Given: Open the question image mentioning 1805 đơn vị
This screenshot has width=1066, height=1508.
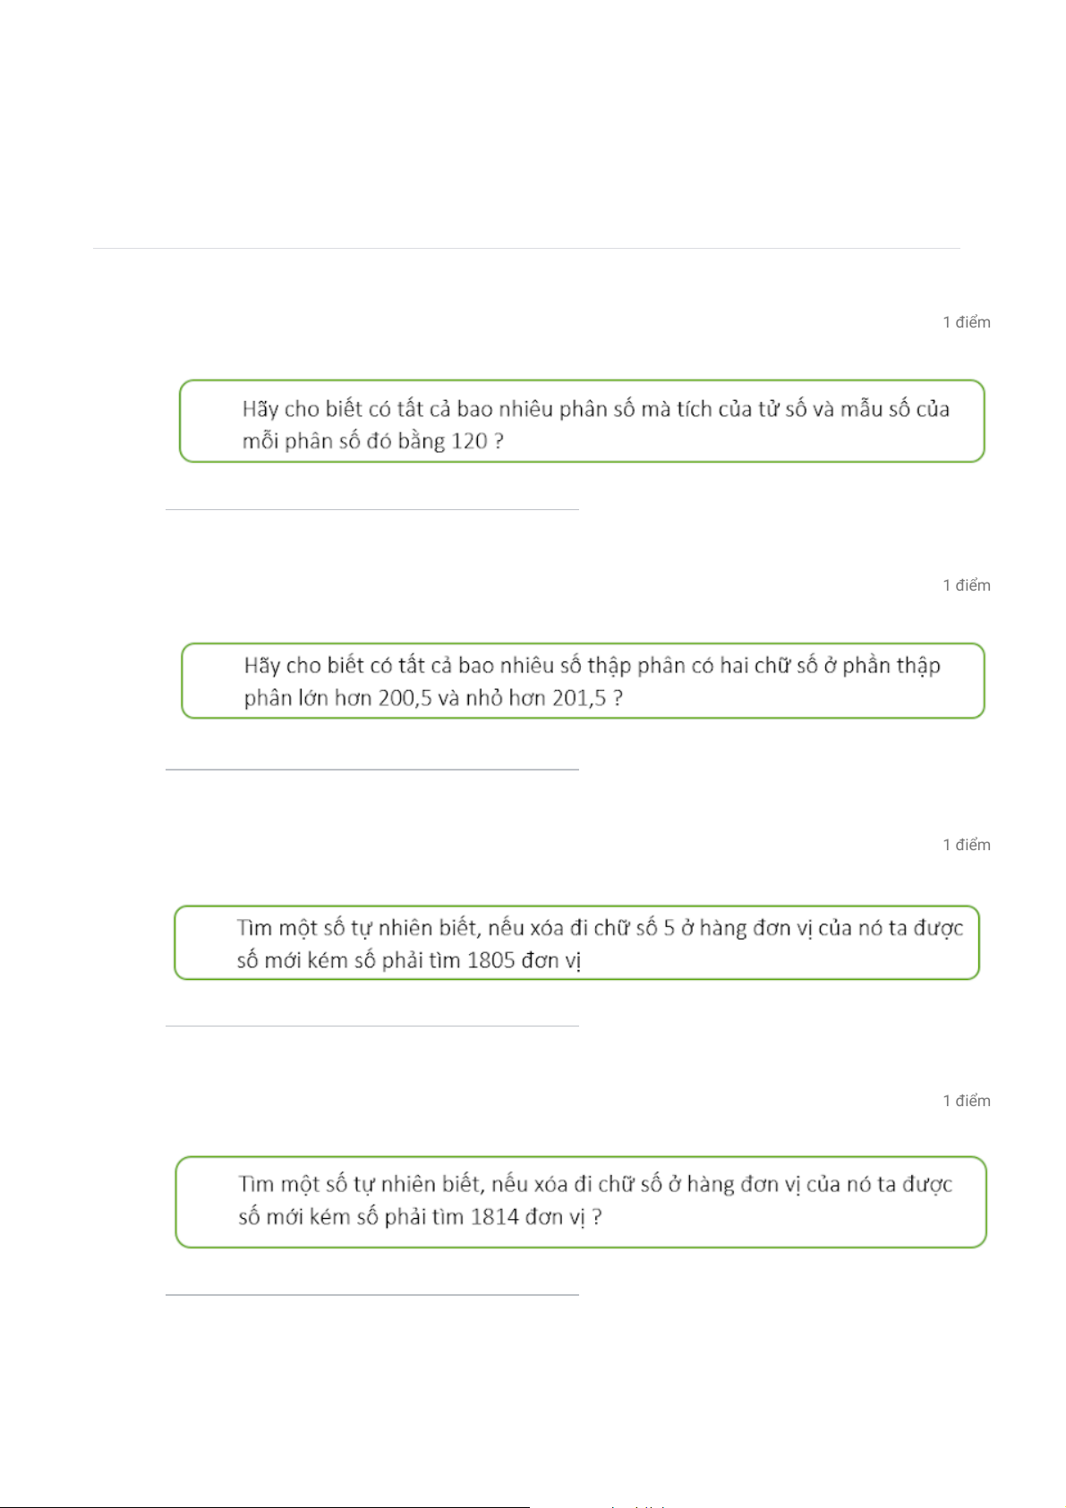Looking at the screenshot, I should point(576,942).
